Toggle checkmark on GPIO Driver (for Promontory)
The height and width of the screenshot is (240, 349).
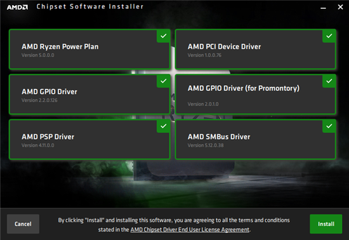(x=329, y=81)
